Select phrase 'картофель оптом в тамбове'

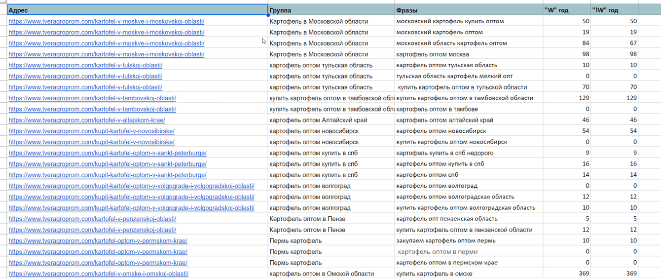pyautogui.click(x=437, y=109)
